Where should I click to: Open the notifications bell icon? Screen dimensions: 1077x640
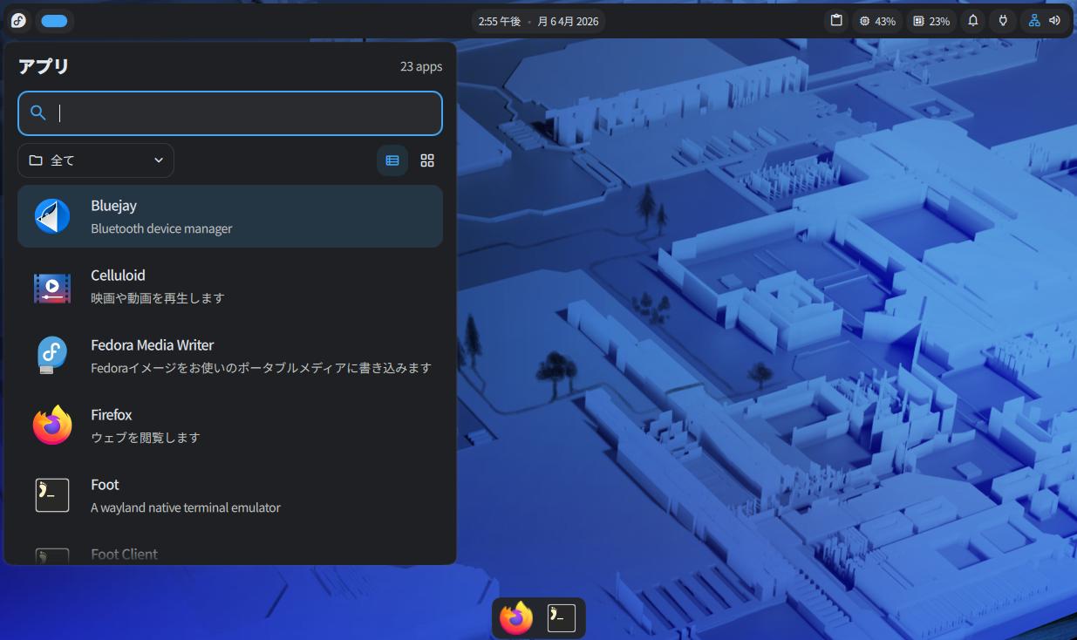point(973,21)
